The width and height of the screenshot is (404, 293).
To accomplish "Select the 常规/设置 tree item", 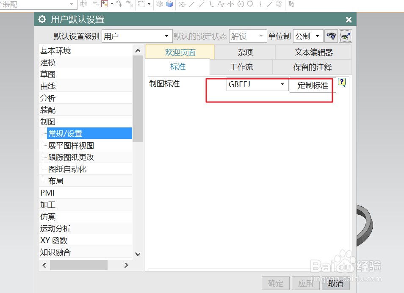I will [x=89, y=133].
